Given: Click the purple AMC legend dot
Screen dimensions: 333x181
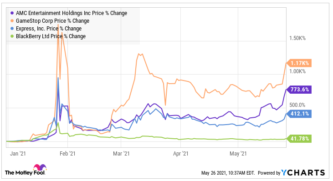Looking at the screenshot, I should click(x=12, y=13).
